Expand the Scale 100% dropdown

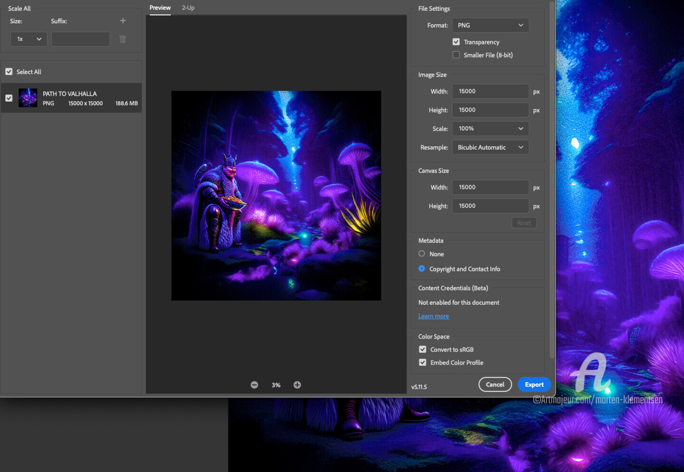490,129
